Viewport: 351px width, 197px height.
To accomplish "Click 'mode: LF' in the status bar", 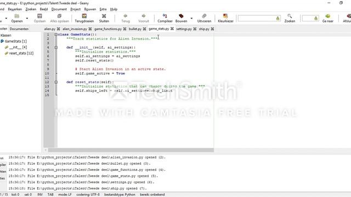I will click(65, 195).
